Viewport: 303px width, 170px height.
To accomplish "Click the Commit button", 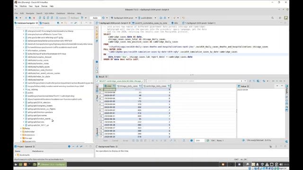I will coord(61,18).
